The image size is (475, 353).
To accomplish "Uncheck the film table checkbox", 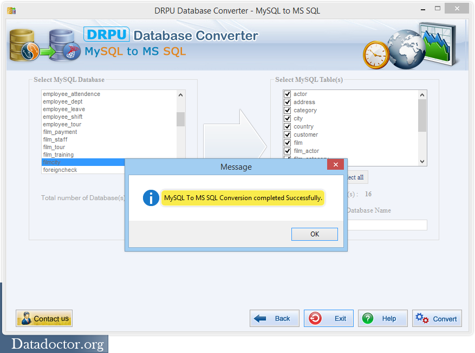I will pyautogui.click(x=288, y=143).
